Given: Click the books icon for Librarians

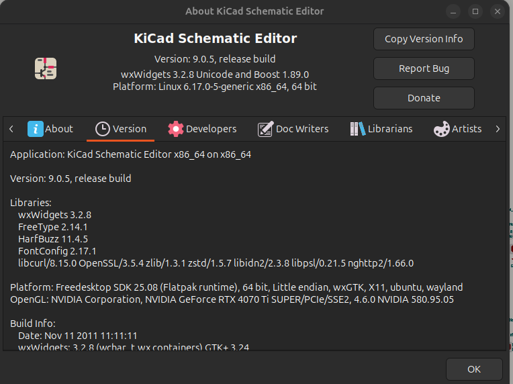Looking at the screenshot, I should [357, 129].
